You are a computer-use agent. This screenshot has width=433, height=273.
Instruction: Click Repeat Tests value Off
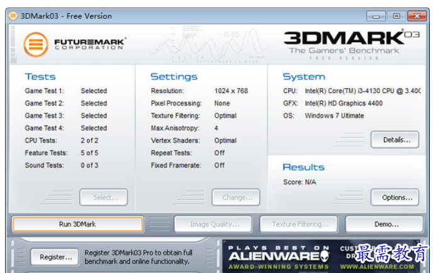tap(220, 153)
